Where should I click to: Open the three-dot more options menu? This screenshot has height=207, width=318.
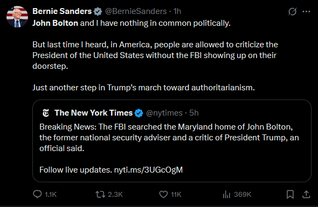coord(306,11)
